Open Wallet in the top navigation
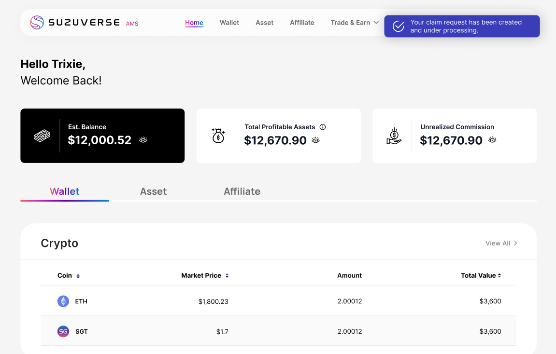 tap(229, 23)
